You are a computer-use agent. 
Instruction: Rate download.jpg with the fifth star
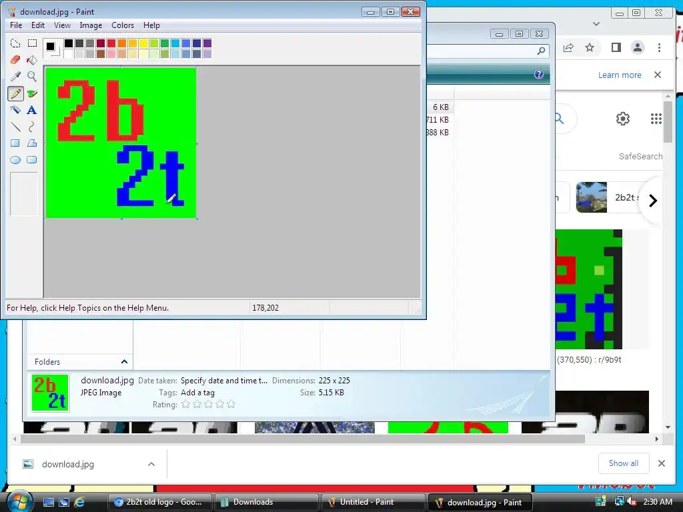231,405
